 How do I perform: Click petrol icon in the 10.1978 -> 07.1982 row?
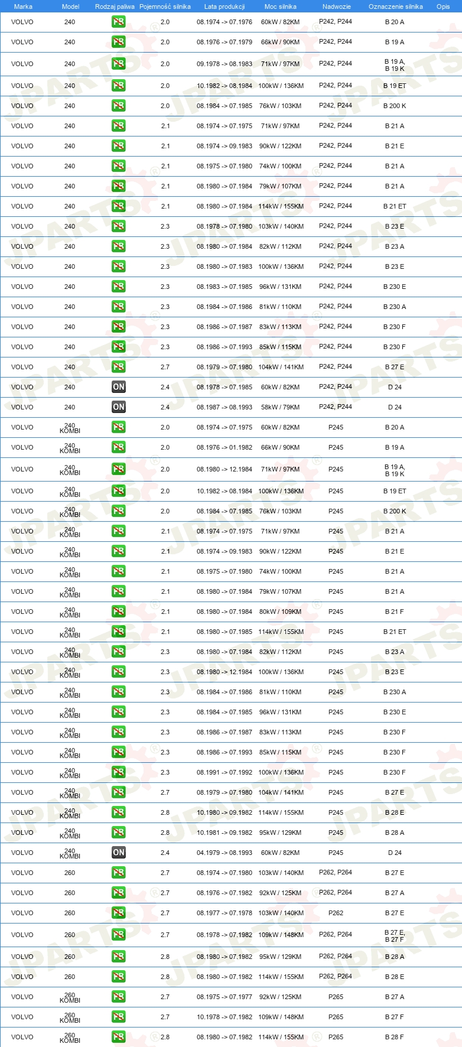(x=119, y=1017)
